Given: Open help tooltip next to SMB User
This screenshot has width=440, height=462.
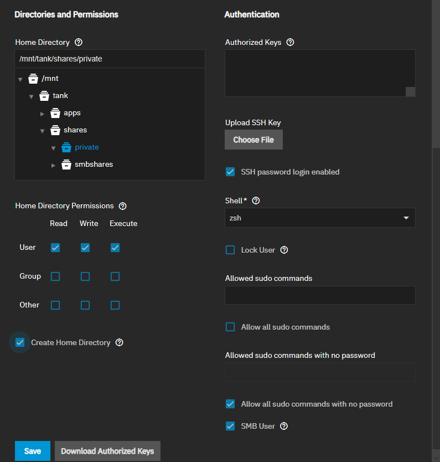Looking at the screenshot, I should [x=284, y=426].
